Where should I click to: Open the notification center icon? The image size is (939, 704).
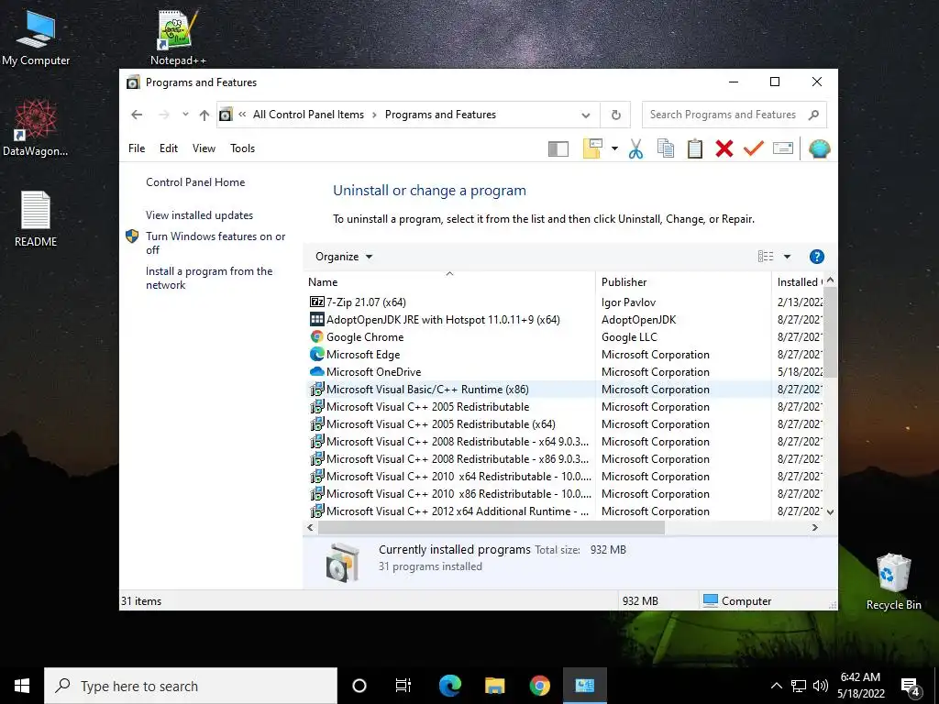[x=911, y=686]
